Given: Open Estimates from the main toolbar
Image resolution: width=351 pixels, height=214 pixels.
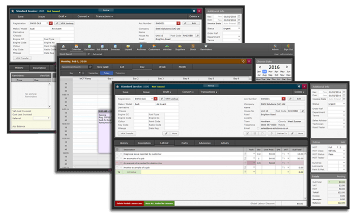Looking at the screenshot, I should click(89, 48).
